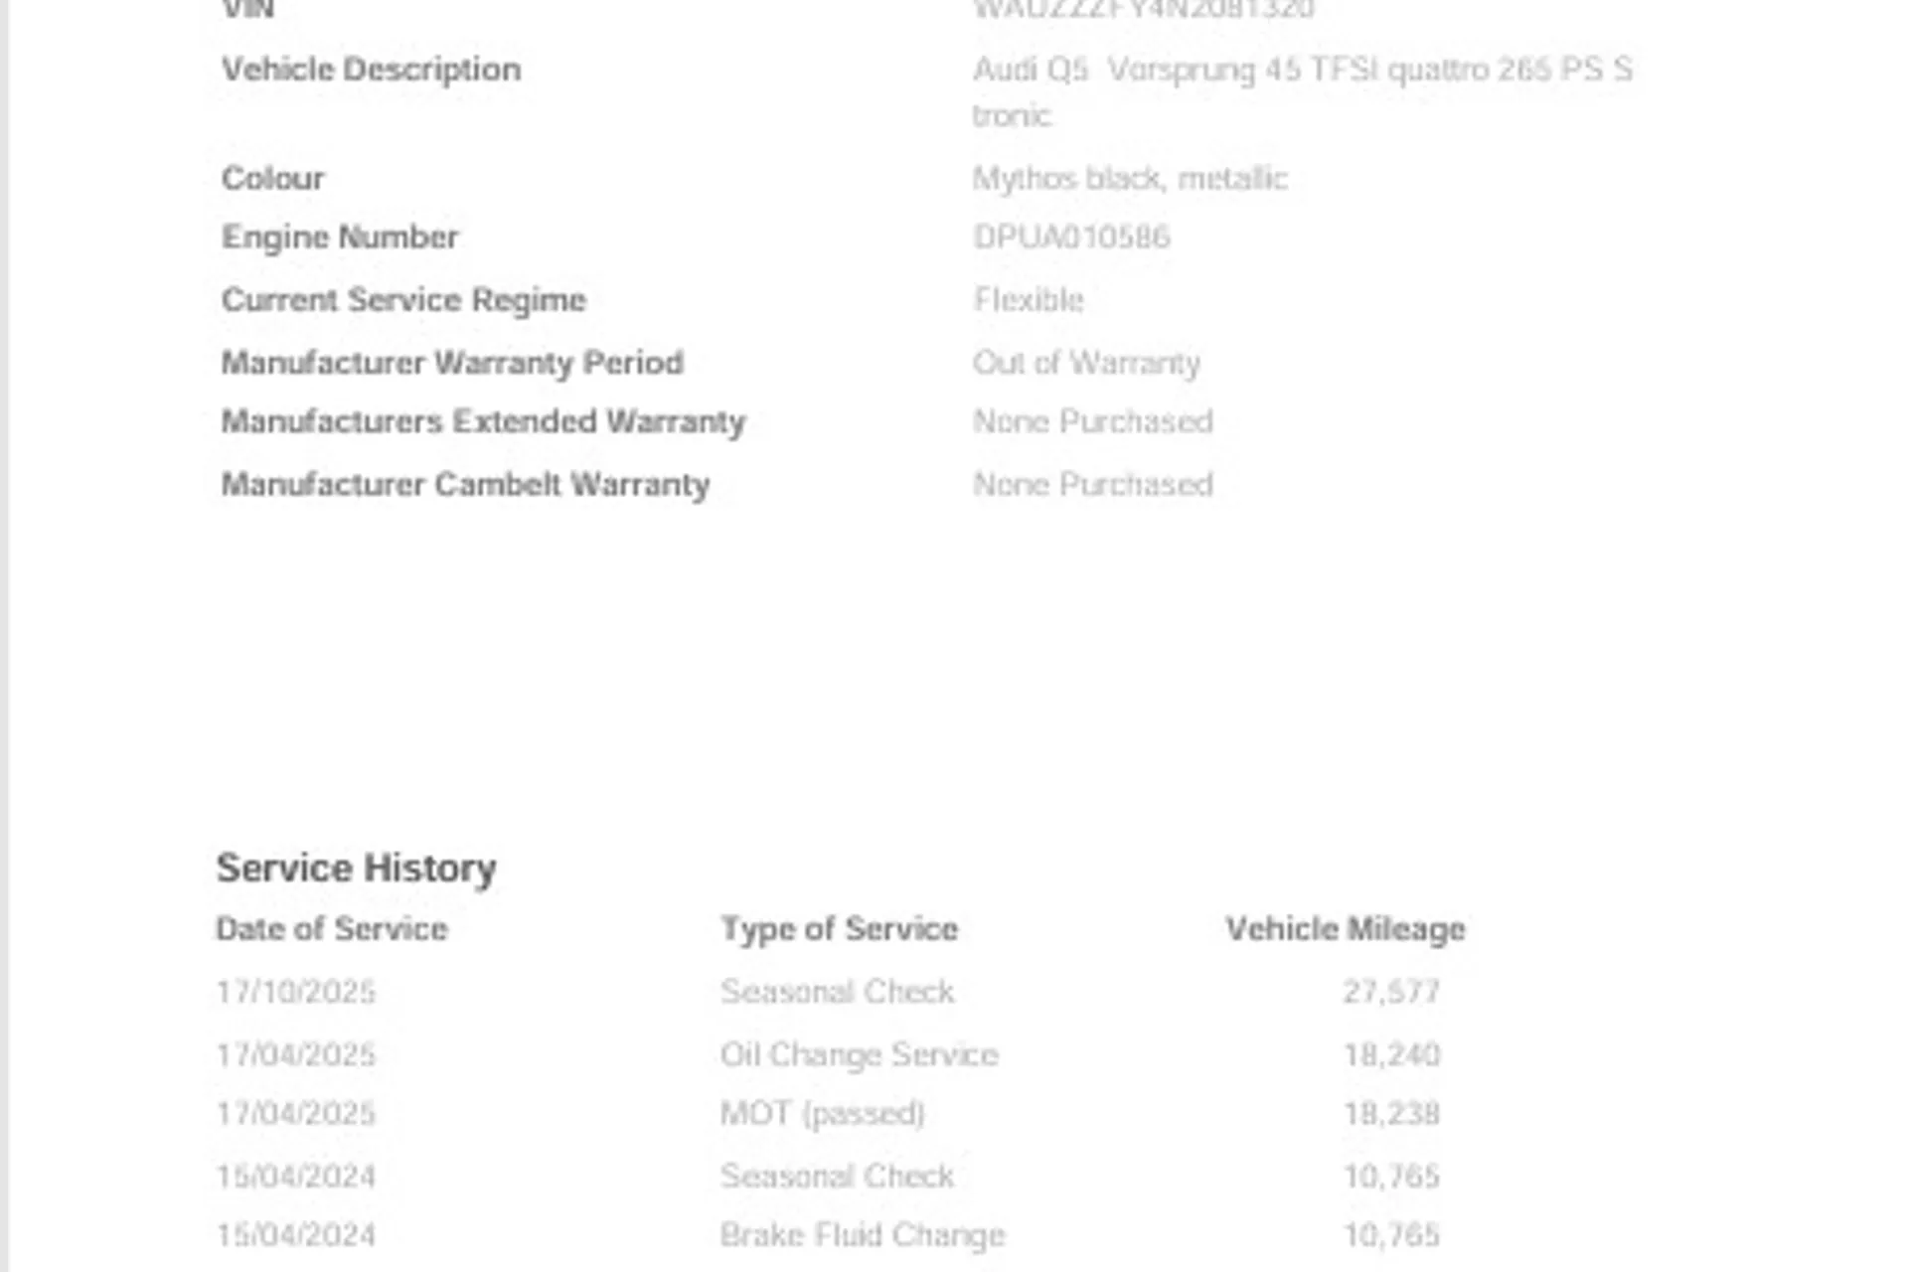This screenshot has height=1272, width=1908.
Task: Select the Vehicle Mileage column header
Action: 1346,929
